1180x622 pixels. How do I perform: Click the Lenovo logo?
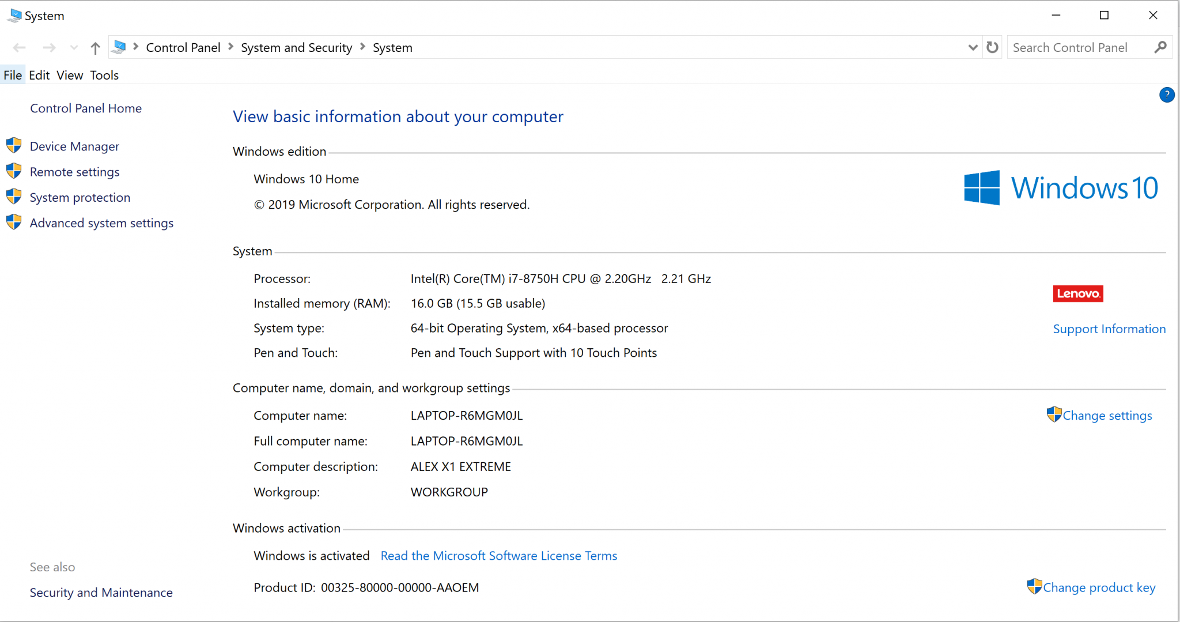(1077, 293)
